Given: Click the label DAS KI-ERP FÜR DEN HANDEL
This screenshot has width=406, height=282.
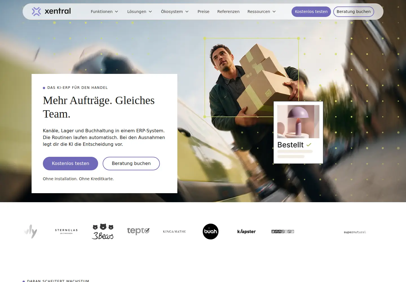Looking at the screenshot, I should coord(78,88).
